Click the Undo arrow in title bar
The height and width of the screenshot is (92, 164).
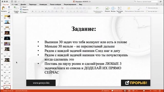coord(19,2)
